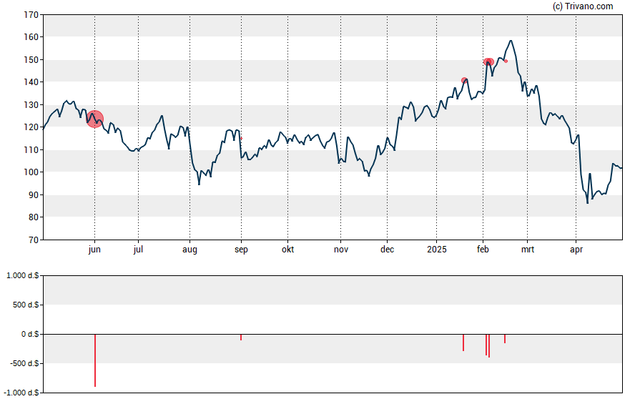Click the small red dot marker in mid-February

click(506, 61)
